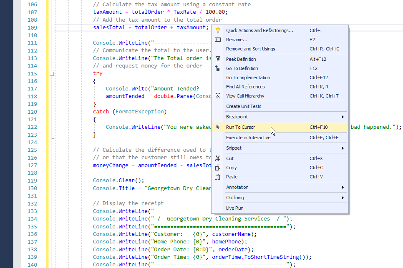Open the Outlining menu item
This screenshot has width=403, height=268.
[280, 198]
